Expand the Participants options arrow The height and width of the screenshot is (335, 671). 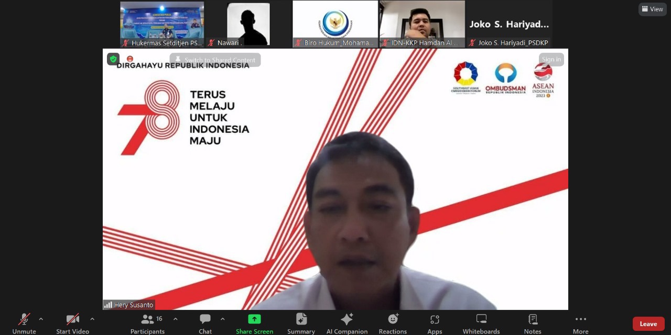pos(175,319)
